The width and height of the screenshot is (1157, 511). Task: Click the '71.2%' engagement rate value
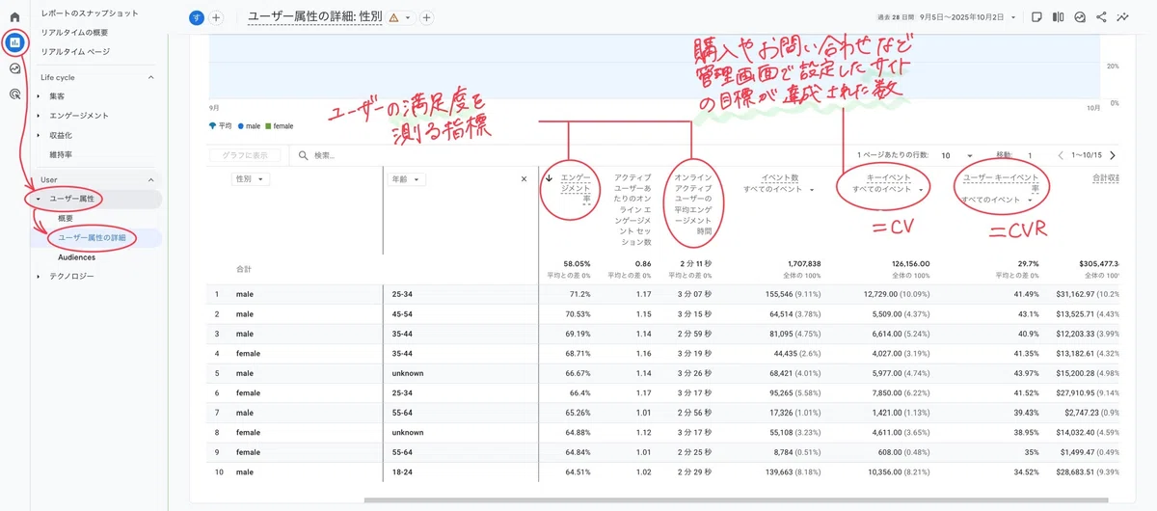pos(580,293)
